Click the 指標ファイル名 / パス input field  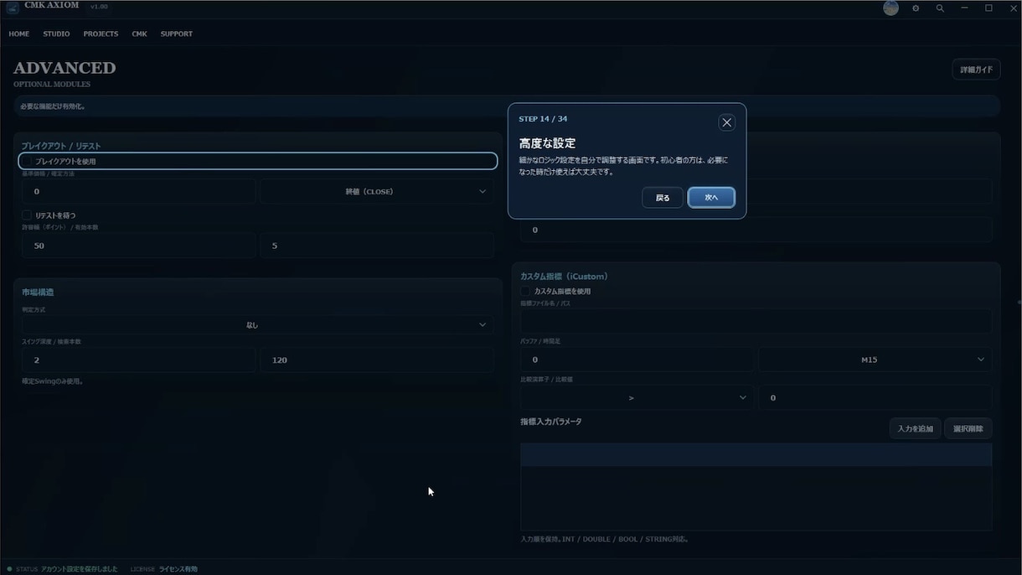pos(756,322)
